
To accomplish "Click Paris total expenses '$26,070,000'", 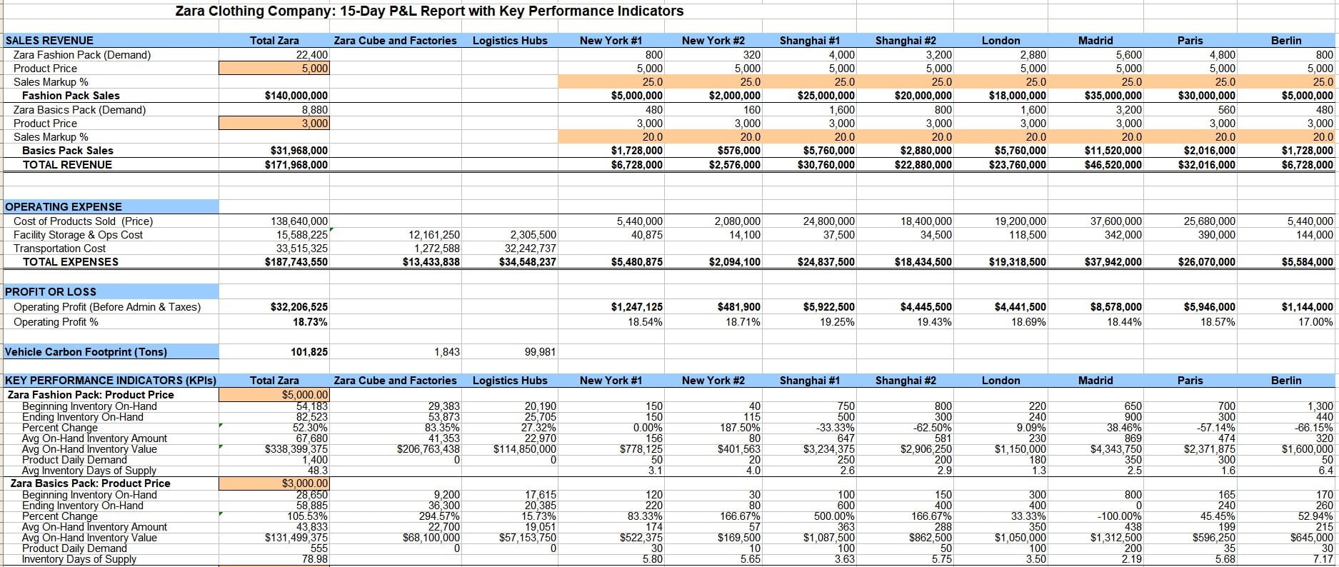I will pos(1207,262).
